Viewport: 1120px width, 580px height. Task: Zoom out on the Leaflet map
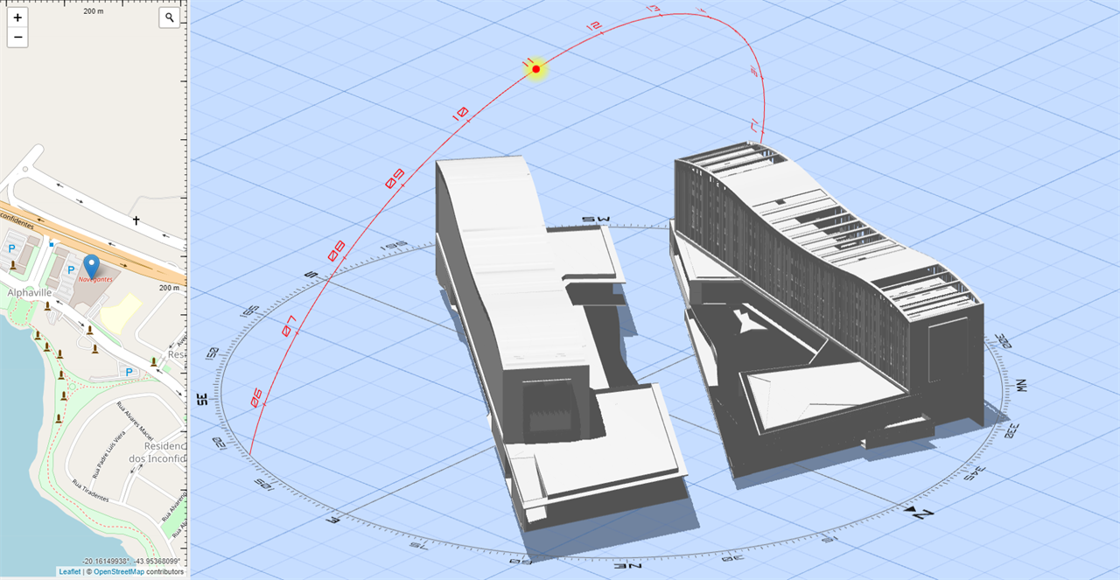coord(17,38)
